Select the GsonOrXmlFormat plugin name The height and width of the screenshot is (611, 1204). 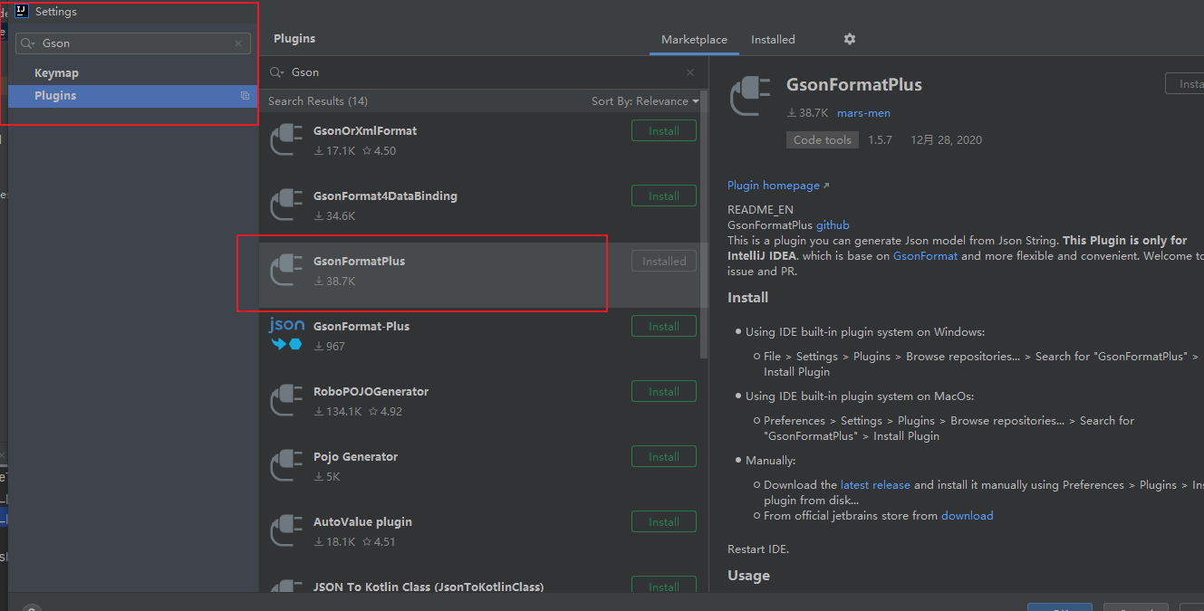coord(365,131)
